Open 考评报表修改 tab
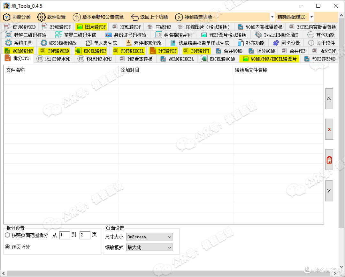Screen dimensions: 345x277 (x=144, y=43)
